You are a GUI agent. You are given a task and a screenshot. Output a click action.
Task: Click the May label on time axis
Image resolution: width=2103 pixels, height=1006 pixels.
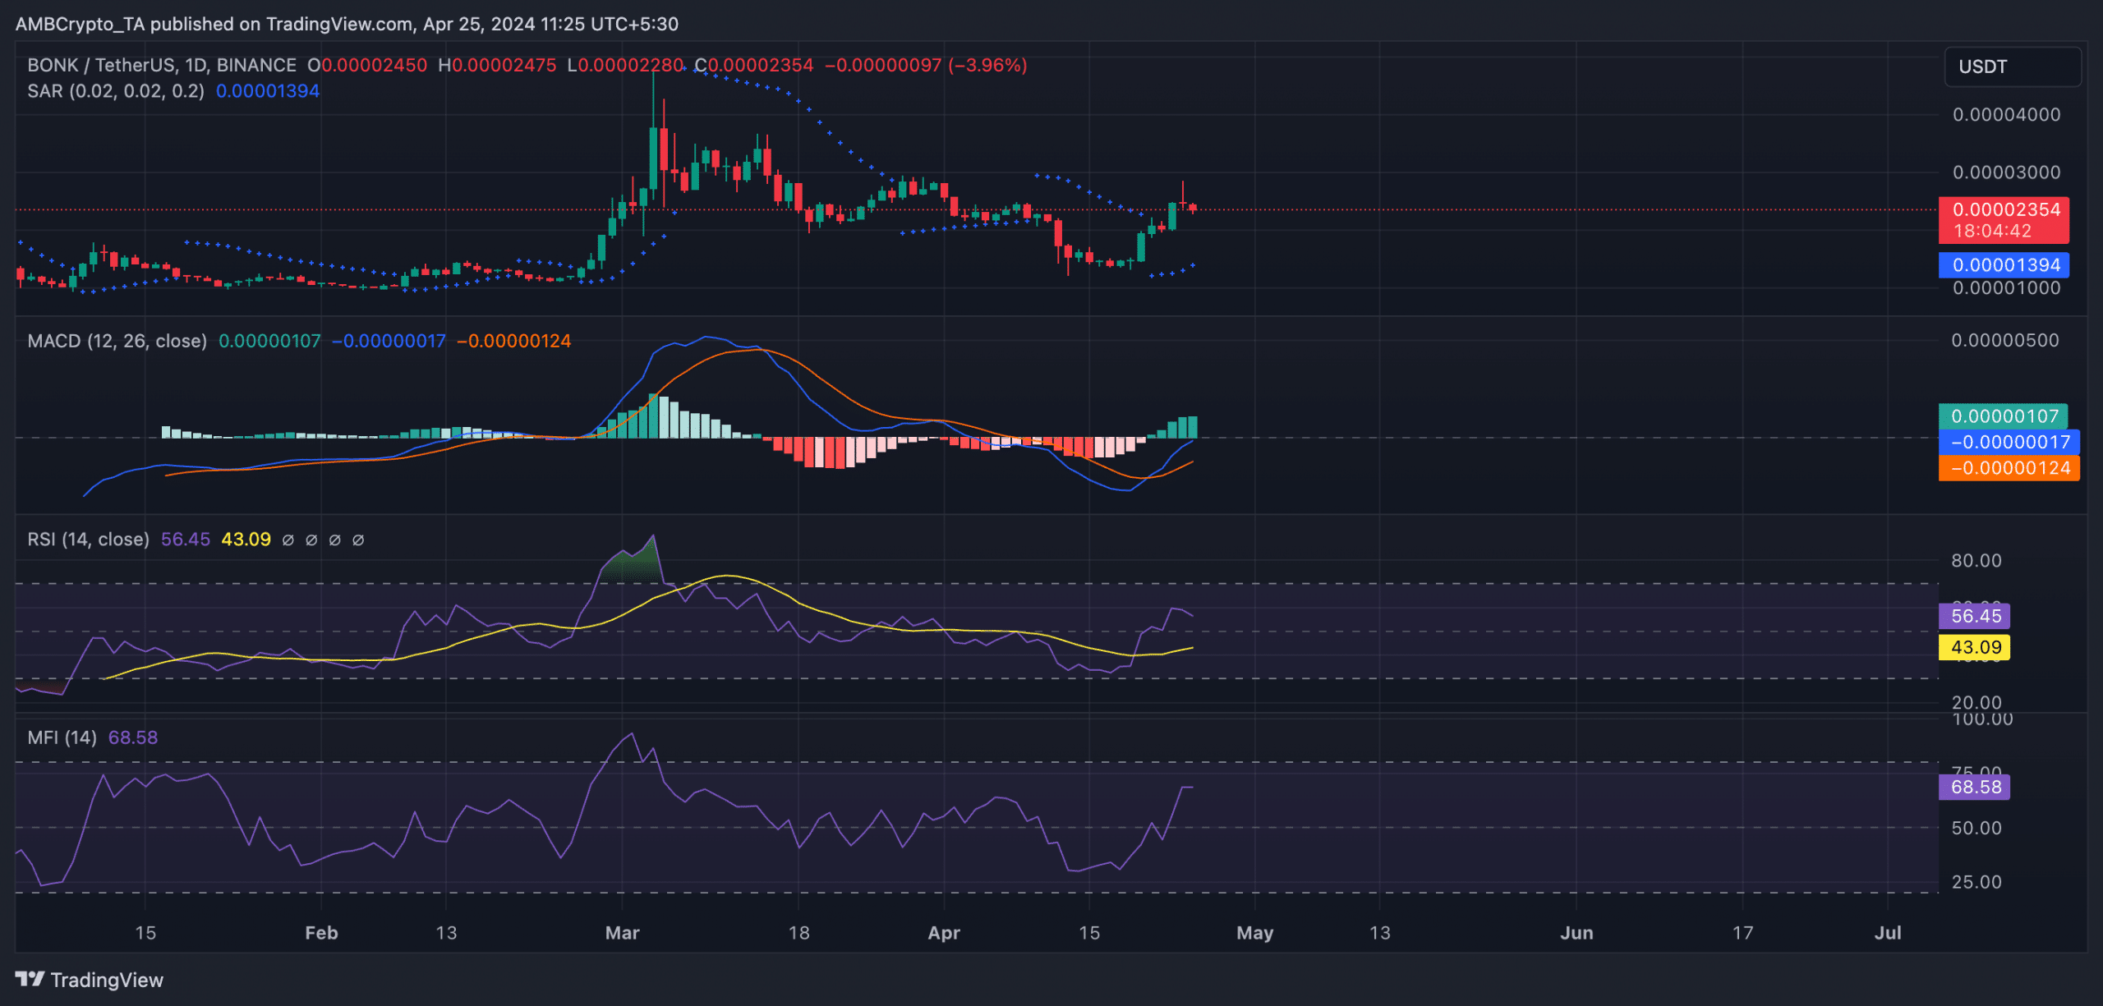[1254, 932]
